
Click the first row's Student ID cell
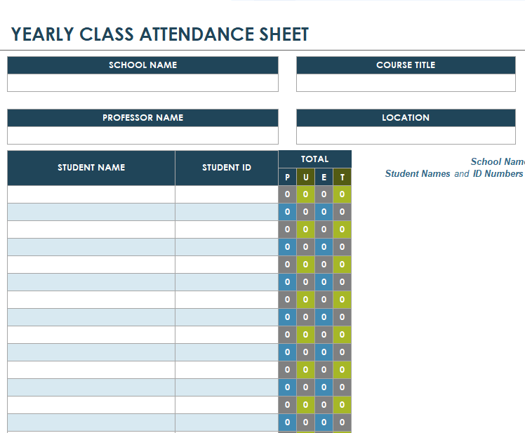227,194
